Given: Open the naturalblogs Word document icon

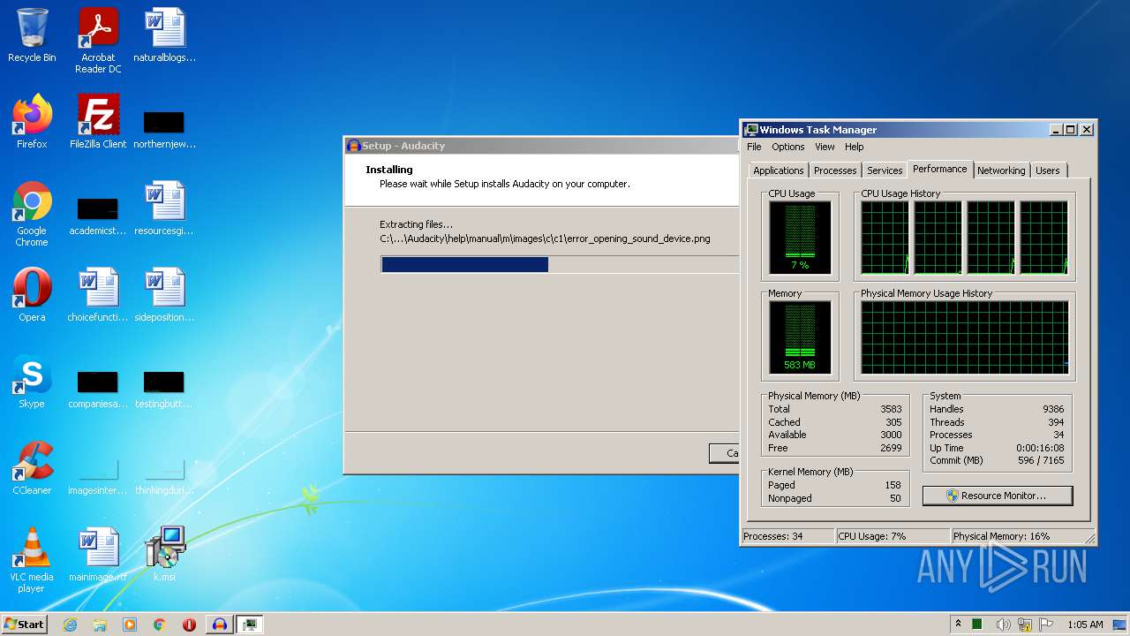Looking at the screenshot, I should (164, 35).
